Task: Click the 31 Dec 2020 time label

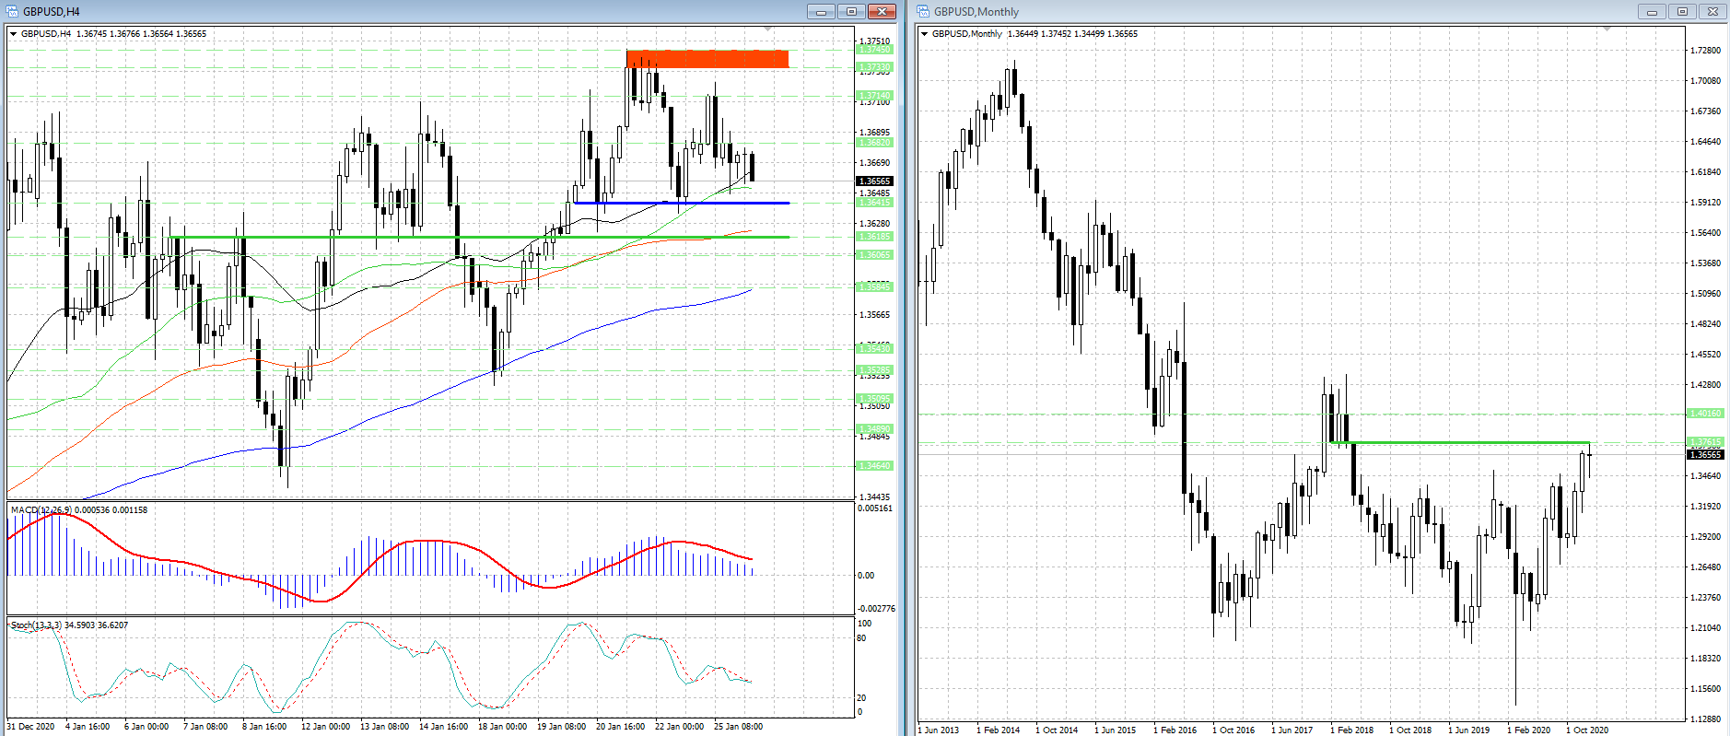Action: tap(30, 727)
